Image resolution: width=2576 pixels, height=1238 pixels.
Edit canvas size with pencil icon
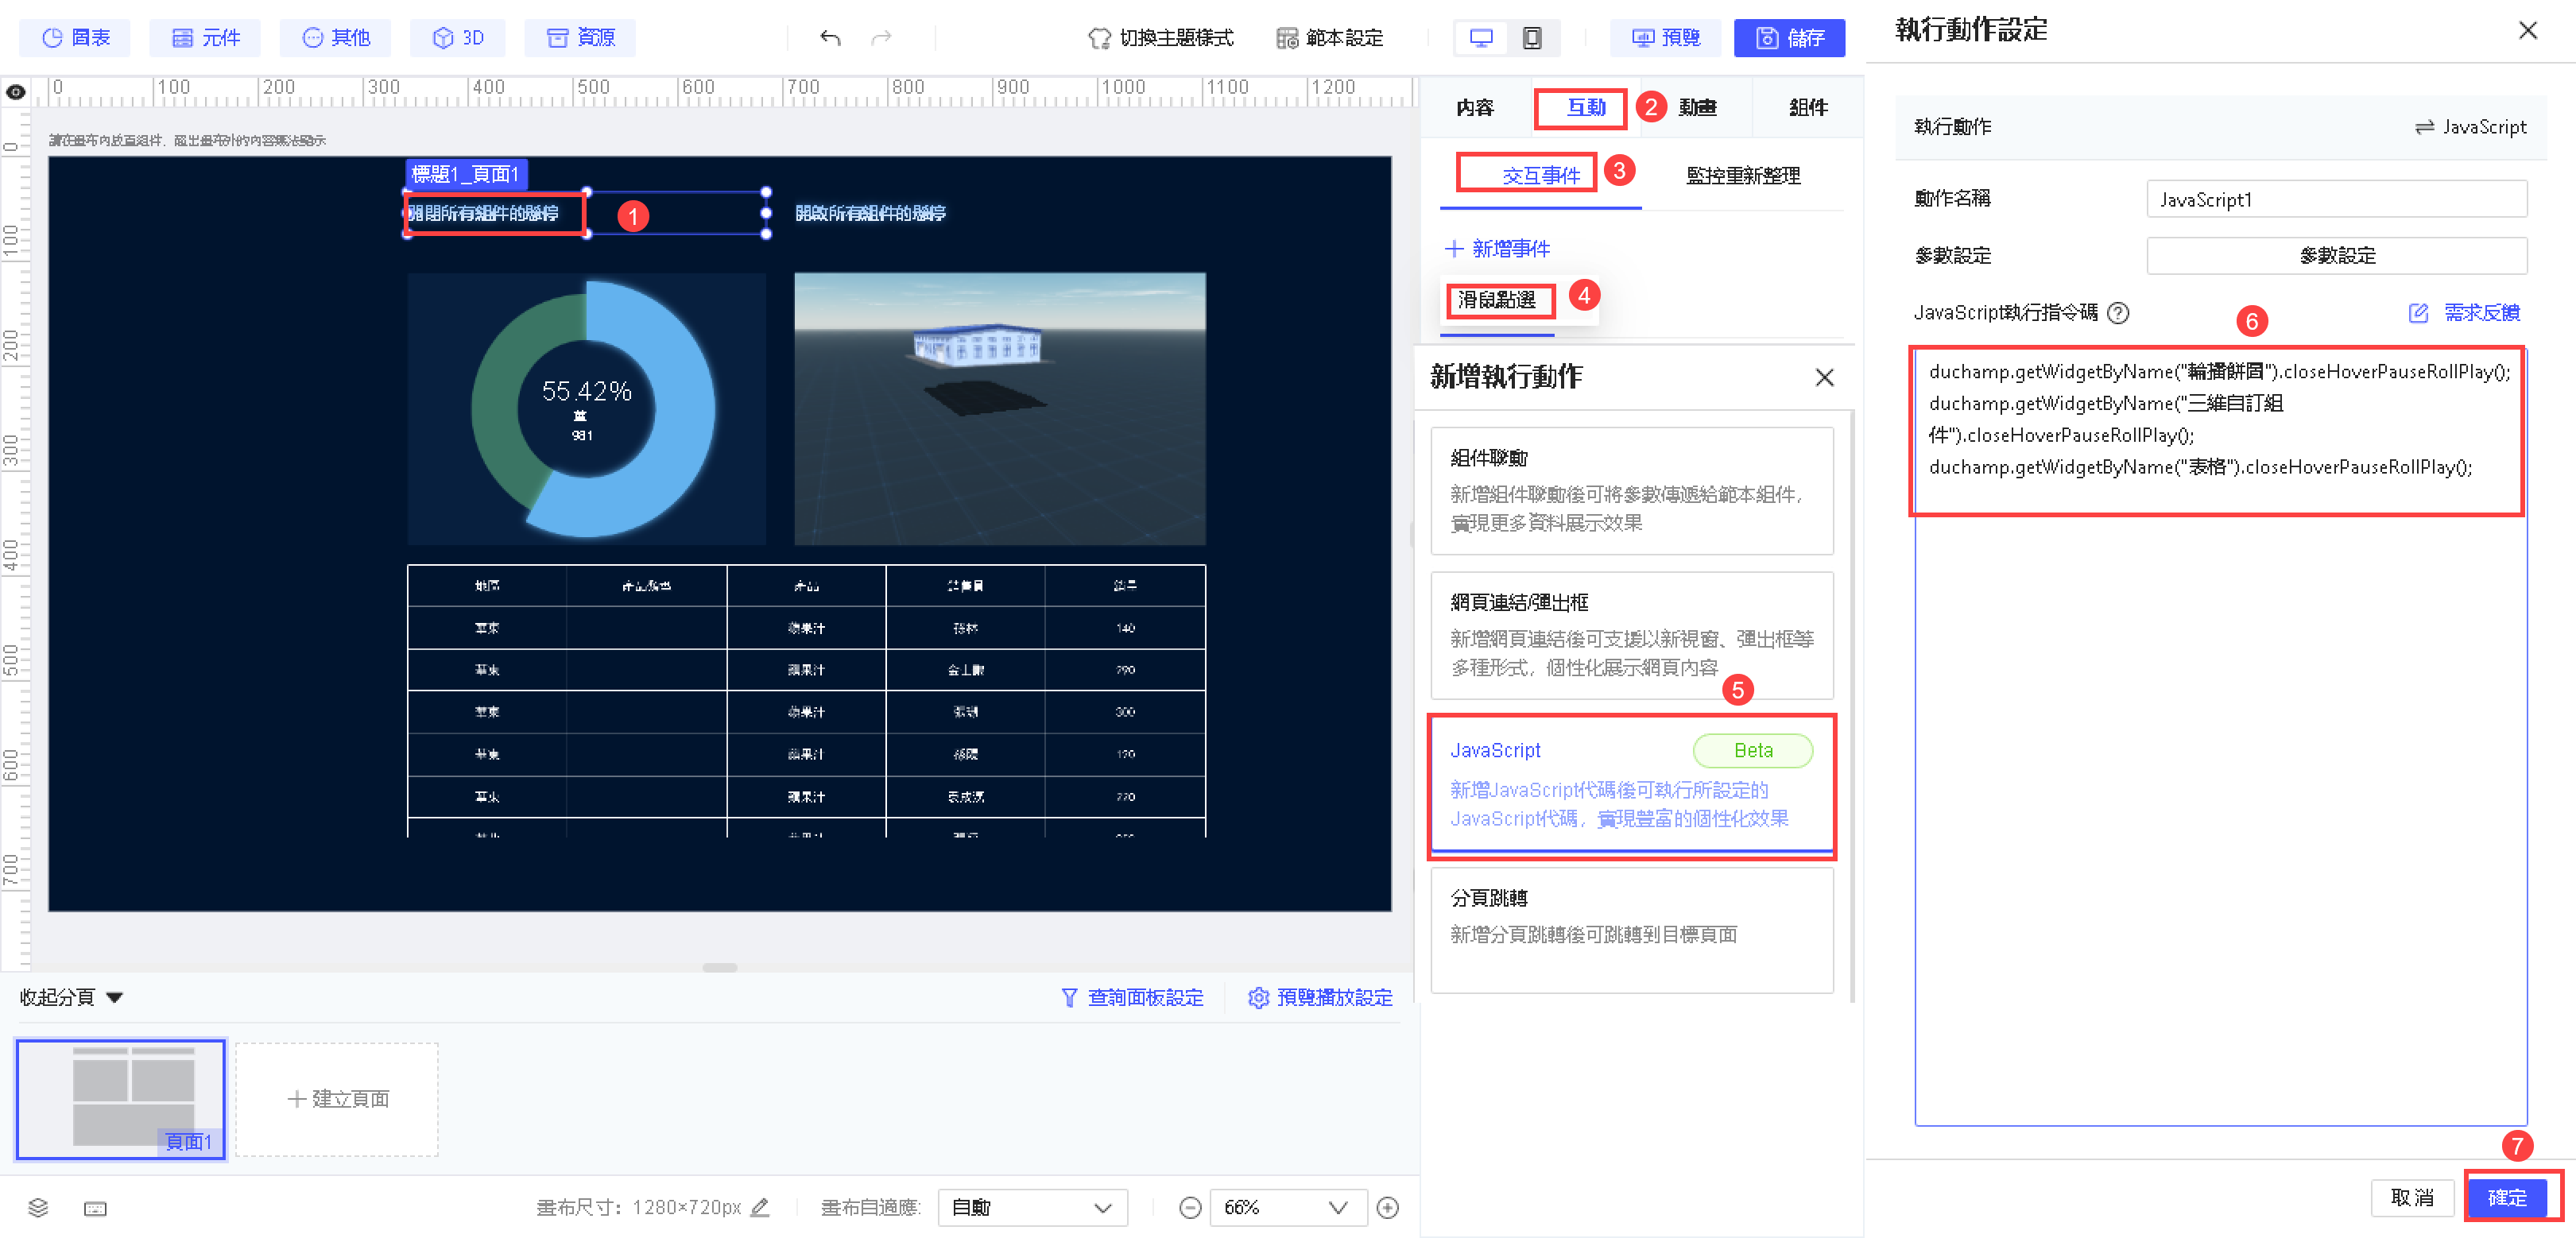point(760,1207)
